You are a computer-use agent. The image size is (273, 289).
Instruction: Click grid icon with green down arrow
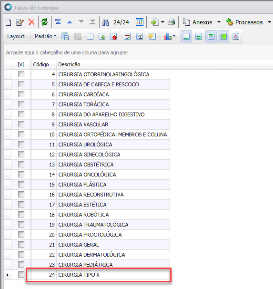[102, 36]
